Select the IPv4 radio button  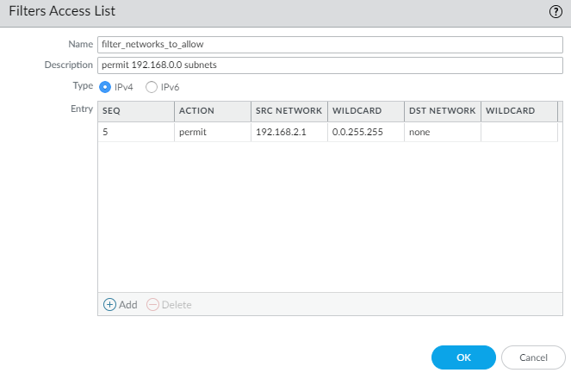pos(106,87)
